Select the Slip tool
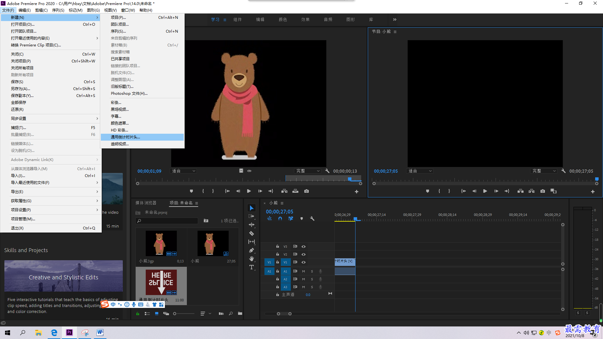Screen dimensions: 603x339 click(252, 242)
